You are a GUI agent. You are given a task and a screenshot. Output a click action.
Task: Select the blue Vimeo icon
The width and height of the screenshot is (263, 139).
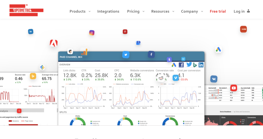(x=176, y=78)
